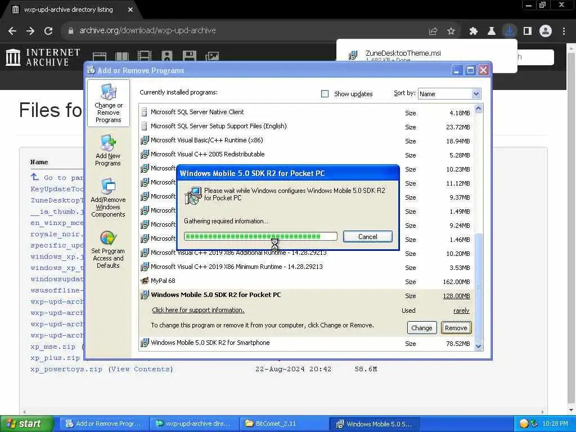
Task: Click the Internet Archive logo
Action: pos(43,57)
